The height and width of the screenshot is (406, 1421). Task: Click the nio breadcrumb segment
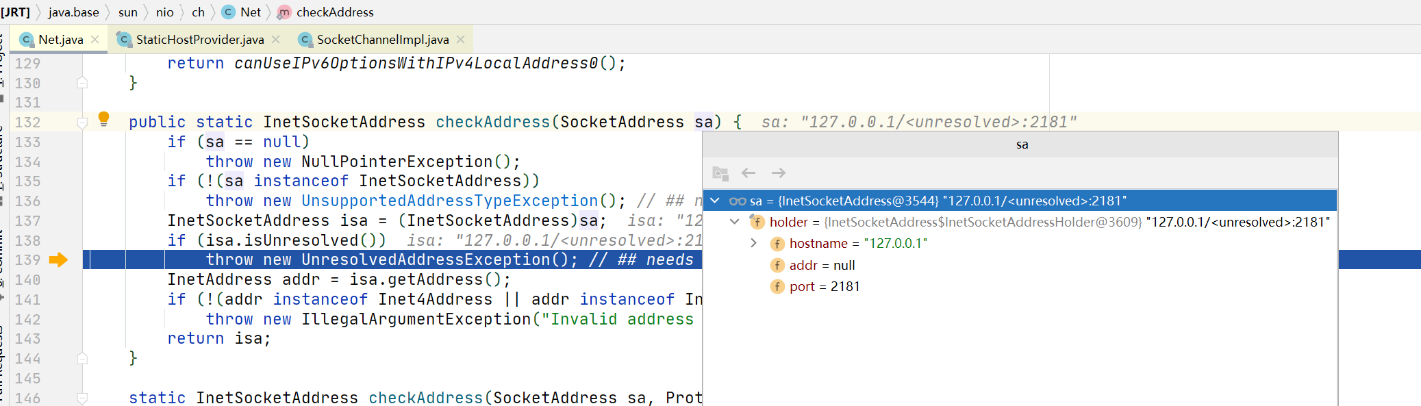164,12
